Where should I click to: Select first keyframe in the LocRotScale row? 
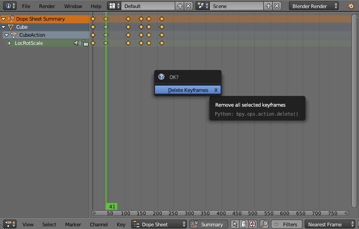(93, 43)
